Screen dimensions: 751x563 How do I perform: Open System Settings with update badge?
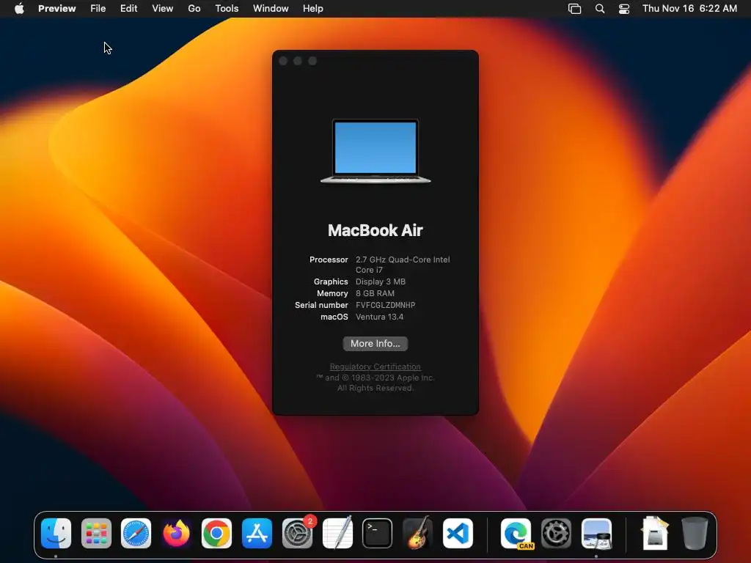tap(298, 534)
